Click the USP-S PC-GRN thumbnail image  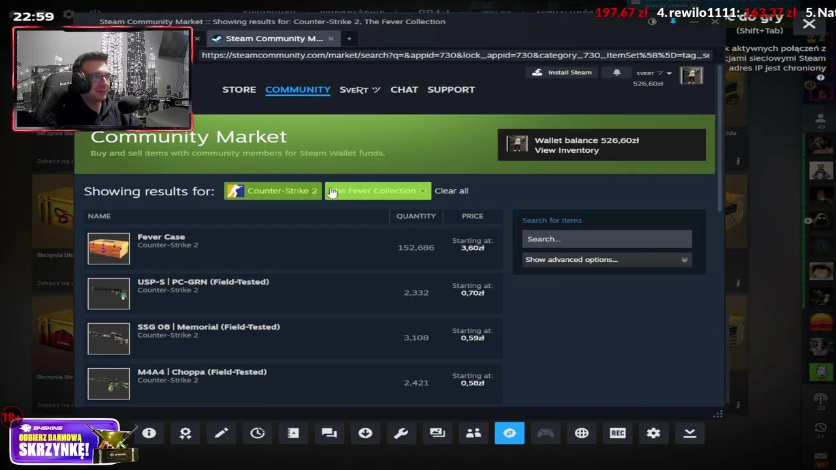click(108, 293)
